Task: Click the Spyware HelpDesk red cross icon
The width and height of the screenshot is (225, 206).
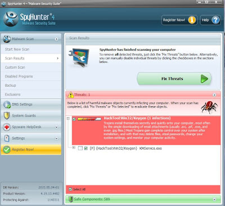Action: pos(7,127)
